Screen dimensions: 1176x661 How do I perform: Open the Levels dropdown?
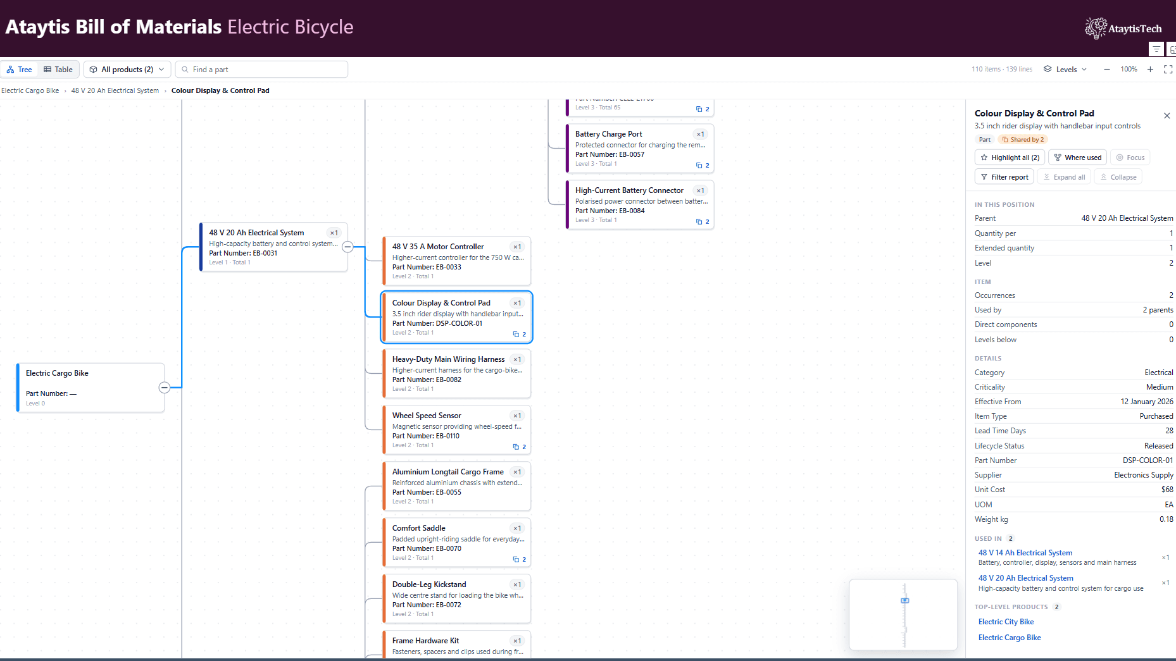point(1065,70)
